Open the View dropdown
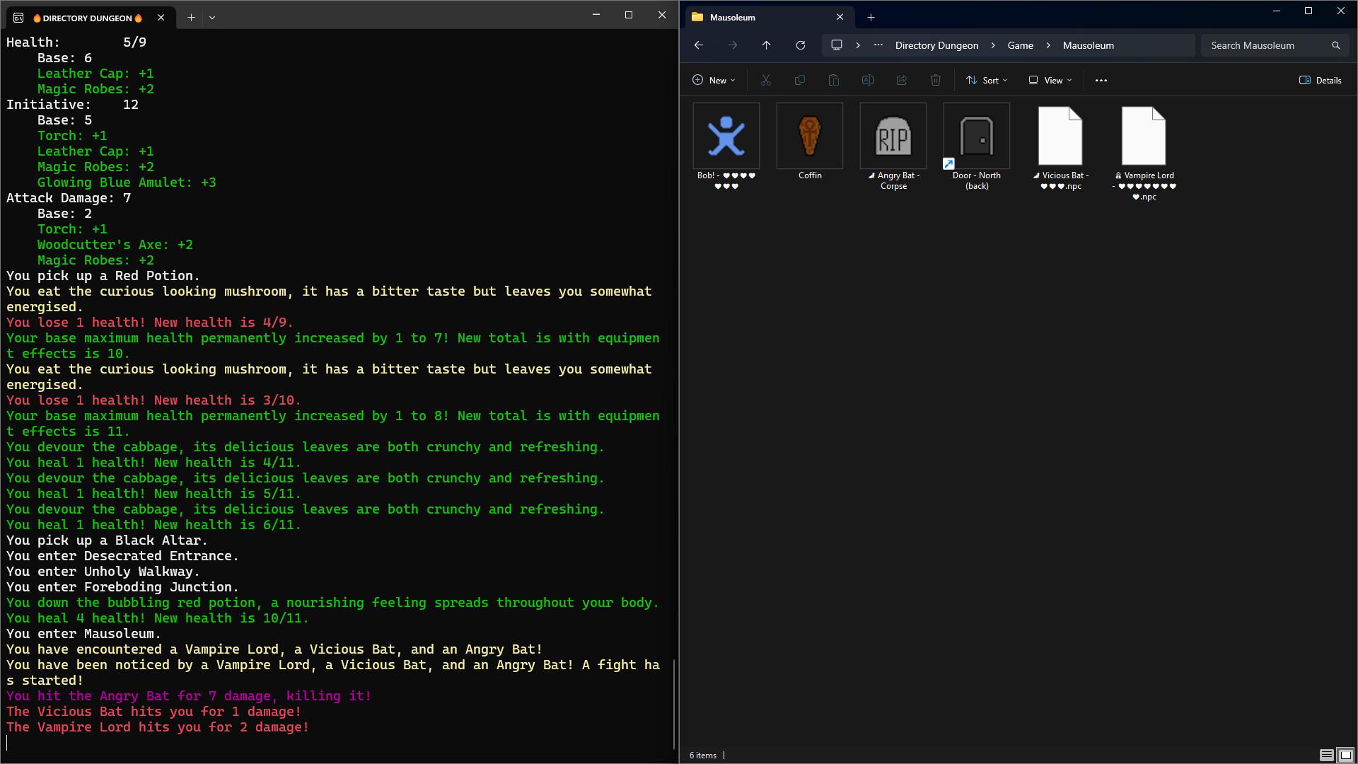1358x764 pixels. point(1050,80)
